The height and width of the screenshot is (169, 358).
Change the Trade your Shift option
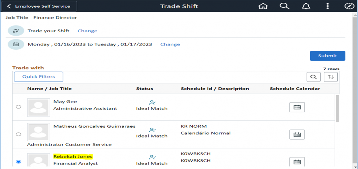[87, 31]
